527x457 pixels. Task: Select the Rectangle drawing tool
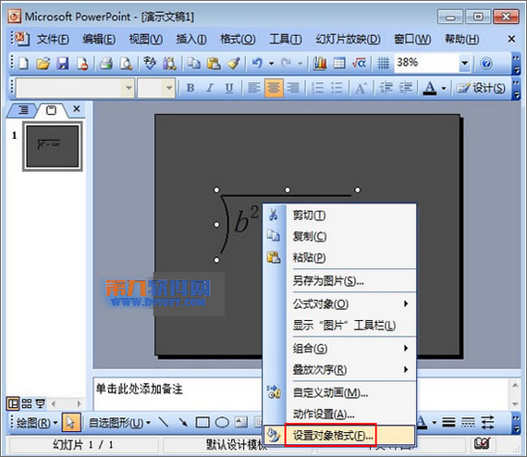(202, 423)
